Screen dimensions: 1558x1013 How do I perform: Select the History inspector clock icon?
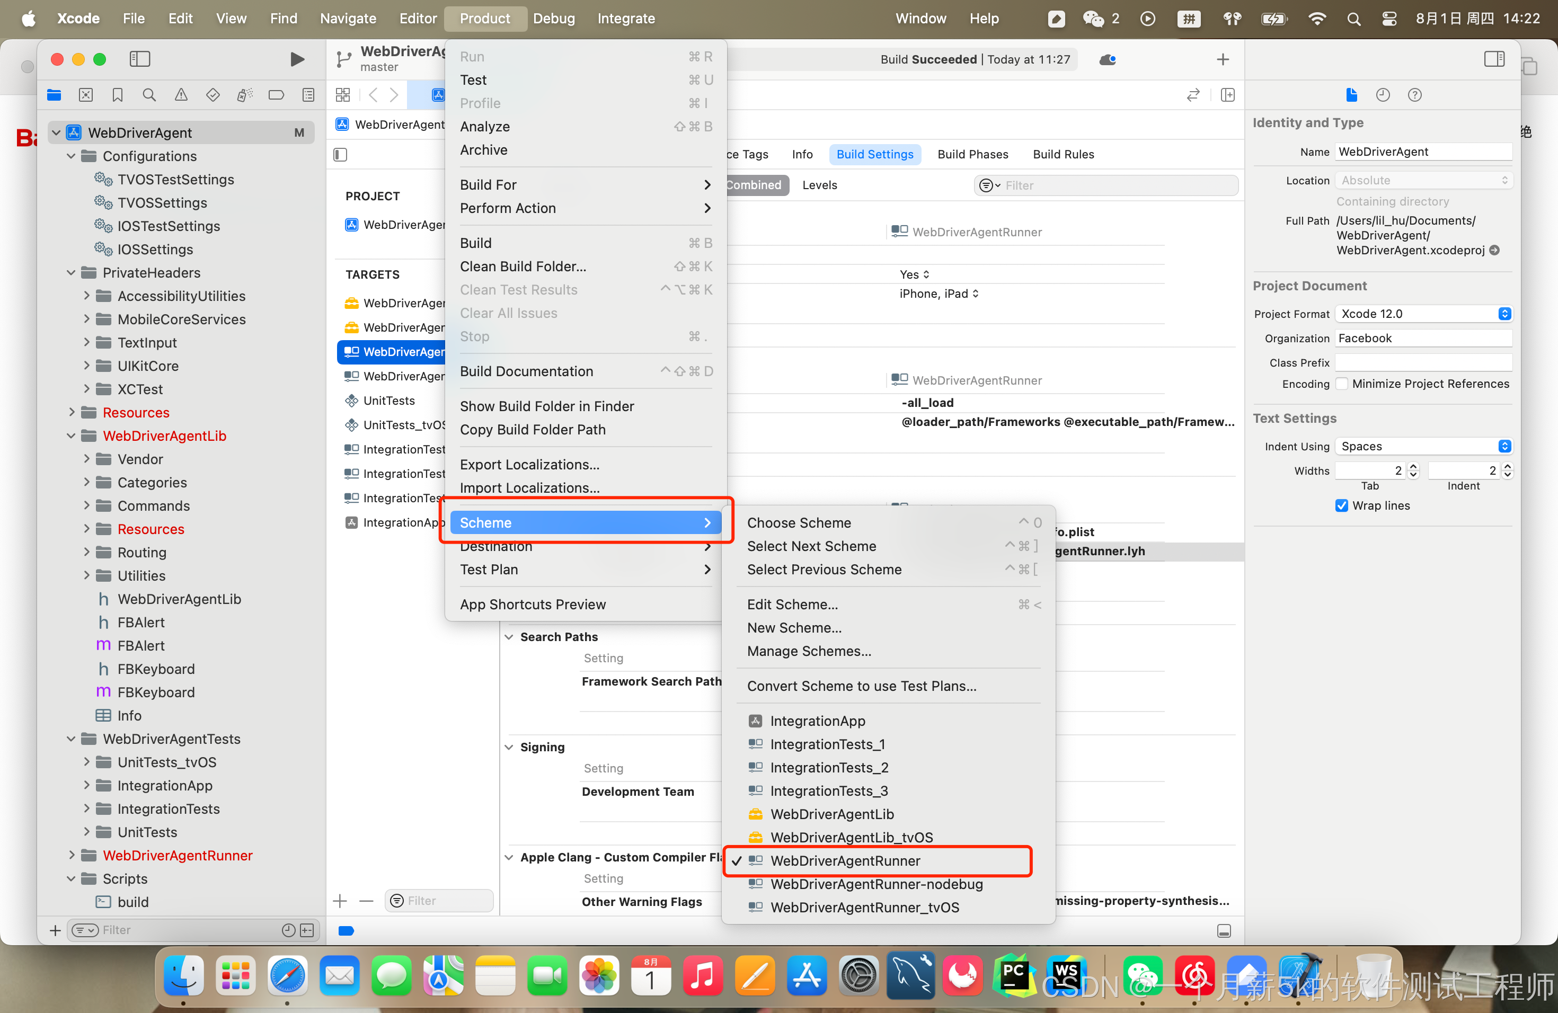[1383, 95]
